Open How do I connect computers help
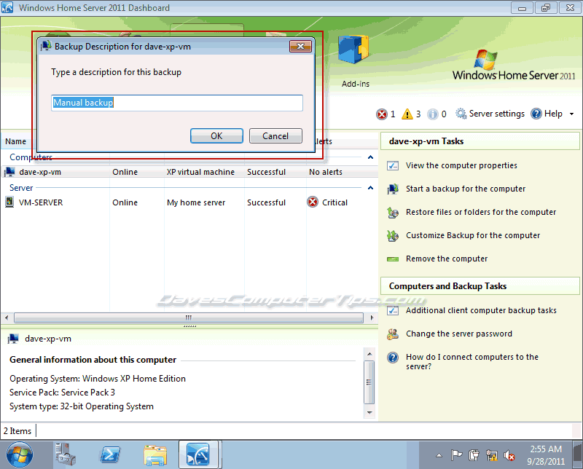This screenshot has height=469, width=583. point(472,362)
